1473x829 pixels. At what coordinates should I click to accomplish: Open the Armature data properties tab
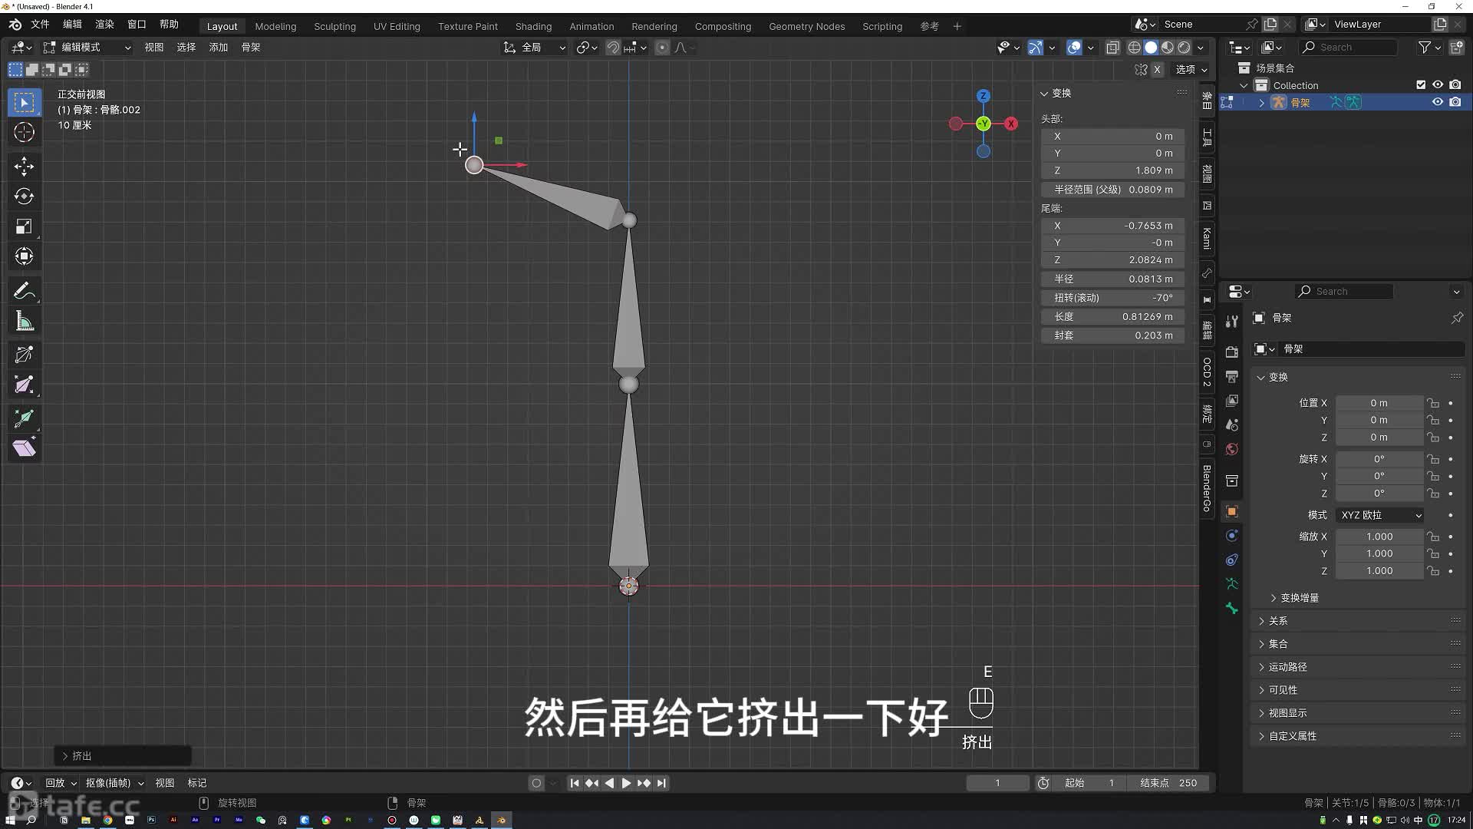pyautogui.click(x=1231, y=584)
